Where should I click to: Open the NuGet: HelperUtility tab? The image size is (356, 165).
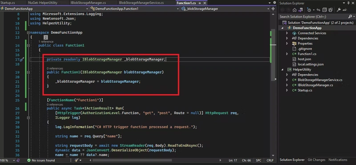[43, 3]
